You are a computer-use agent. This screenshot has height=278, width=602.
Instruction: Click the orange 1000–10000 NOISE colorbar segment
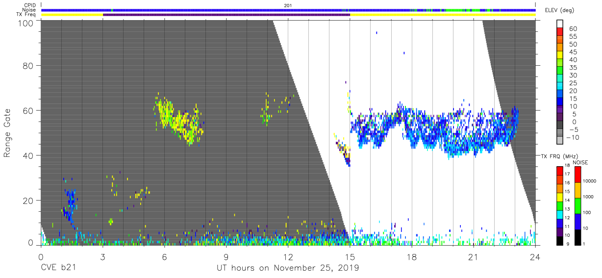tap(578, 190)
